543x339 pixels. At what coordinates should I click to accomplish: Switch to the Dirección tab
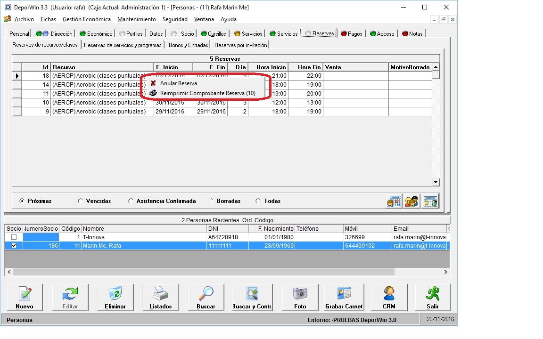(x=54, y=33)
